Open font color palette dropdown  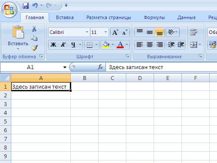(x=127, y=45)
